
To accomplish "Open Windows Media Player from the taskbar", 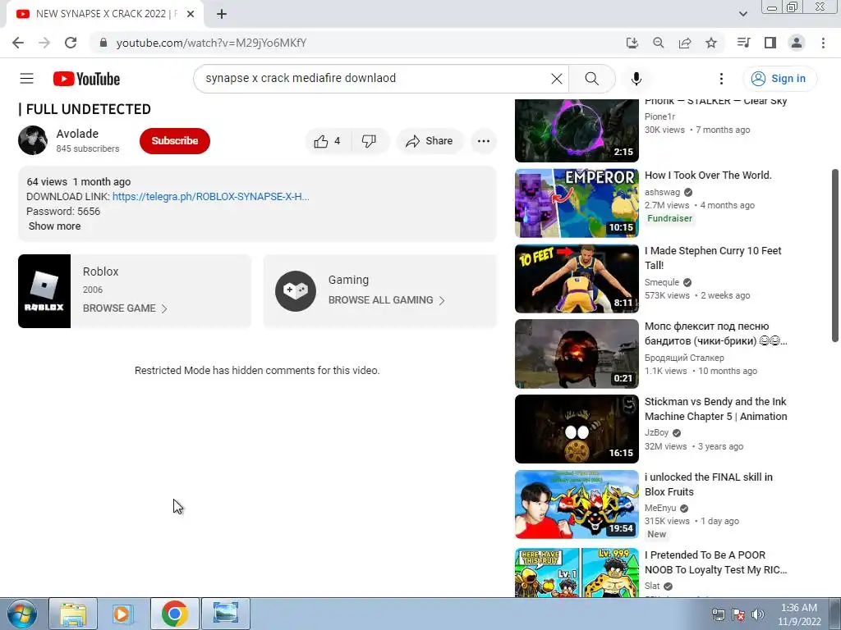I will click(x=123, y=614).
